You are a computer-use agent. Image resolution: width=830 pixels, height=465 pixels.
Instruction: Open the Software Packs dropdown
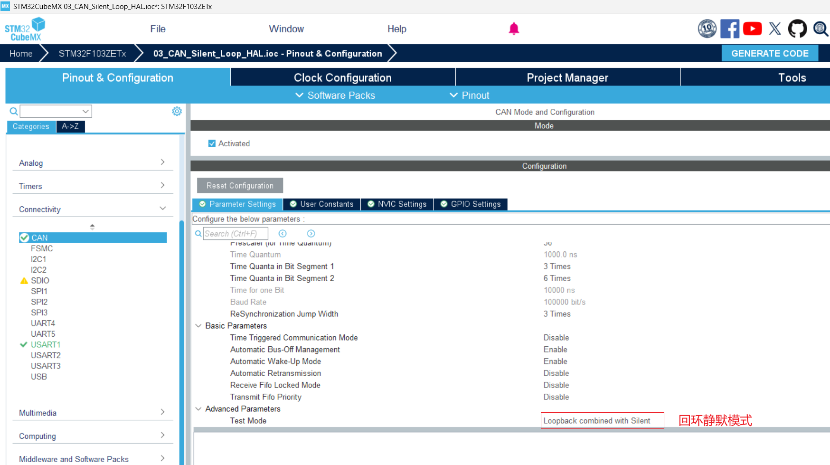[335, 95]
